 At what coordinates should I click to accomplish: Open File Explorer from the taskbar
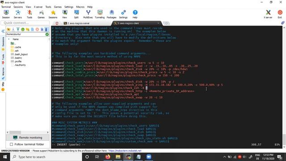[118, 157]
